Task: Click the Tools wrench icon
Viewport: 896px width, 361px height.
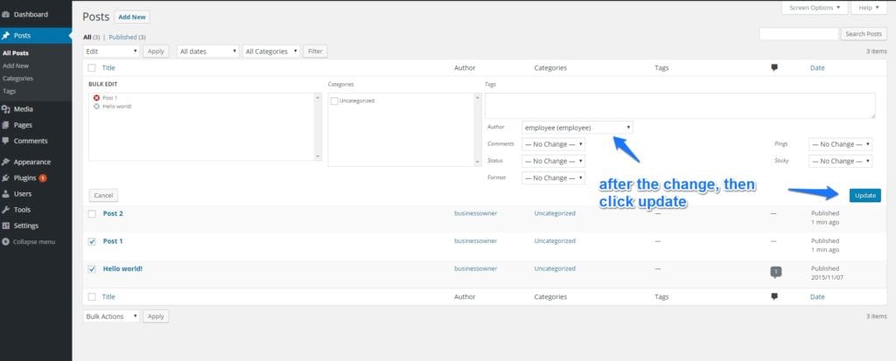Action: coord(6,210)
